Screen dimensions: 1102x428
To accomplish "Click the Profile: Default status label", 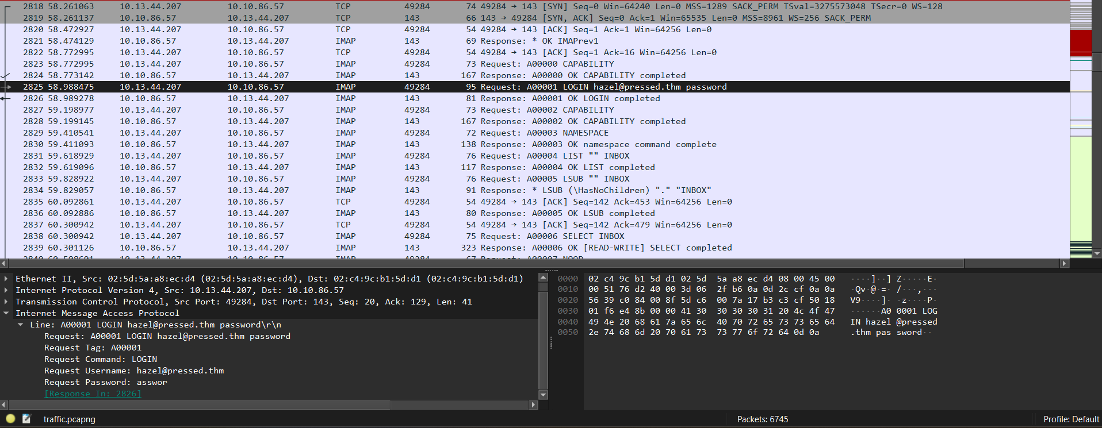I will (x=1071, y=419).
